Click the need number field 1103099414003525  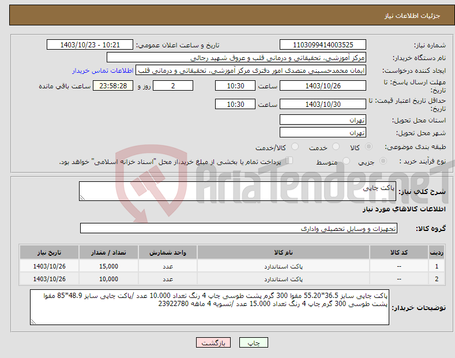pos(323,45)
